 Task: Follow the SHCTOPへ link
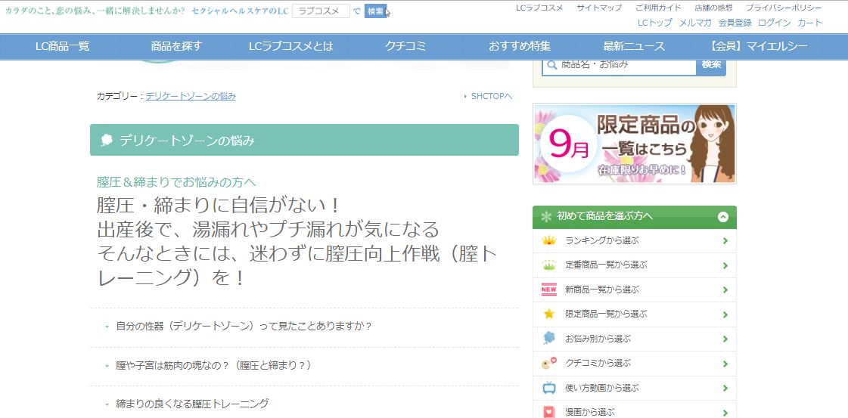point(491,96)
